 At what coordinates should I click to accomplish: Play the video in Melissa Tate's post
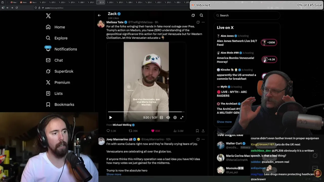(111, 118)
